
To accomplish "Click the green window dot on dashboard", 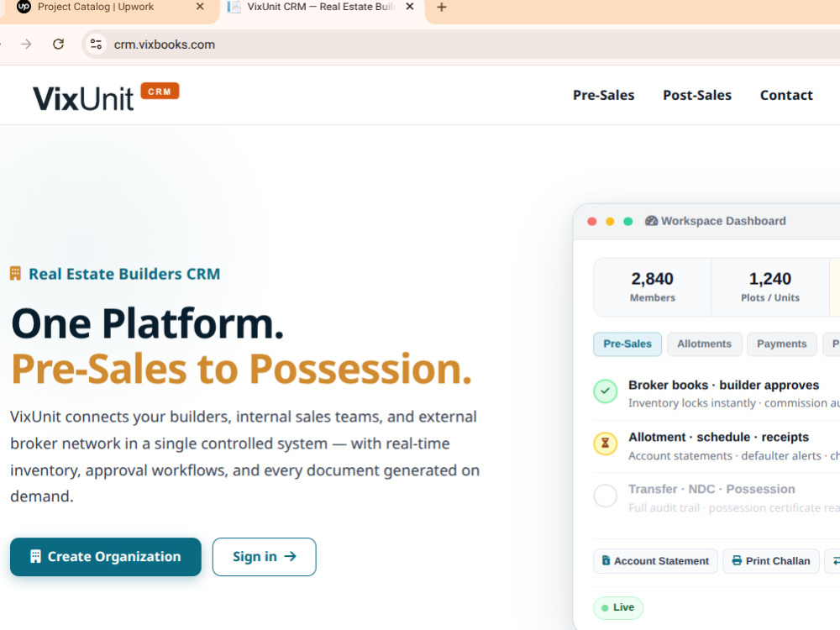I will (627, 221).
